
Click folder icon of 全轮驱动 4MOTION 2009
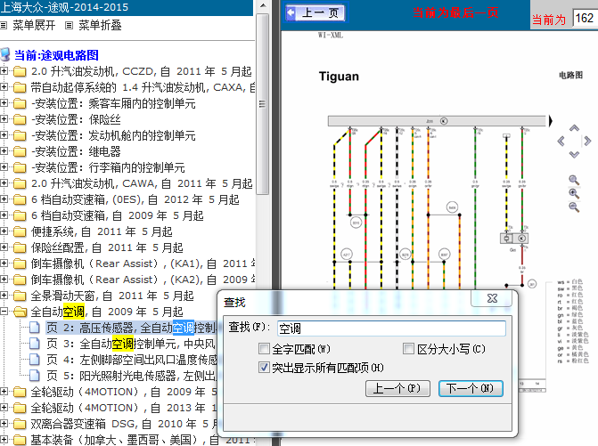pos(20,392)
